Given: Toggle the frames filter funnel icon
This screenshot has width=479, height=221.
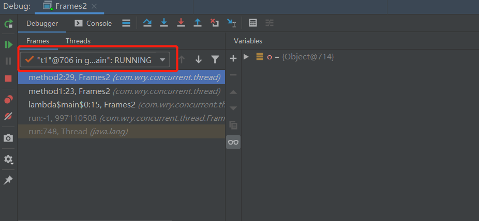Looking at the screenshot, I should 215,59.
